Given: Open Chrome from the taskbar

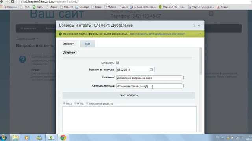Looking at the screenshot, I should pos(63,137).
